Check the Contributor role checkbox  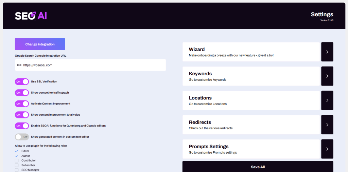pyautogui.click(x=17, y=160)
